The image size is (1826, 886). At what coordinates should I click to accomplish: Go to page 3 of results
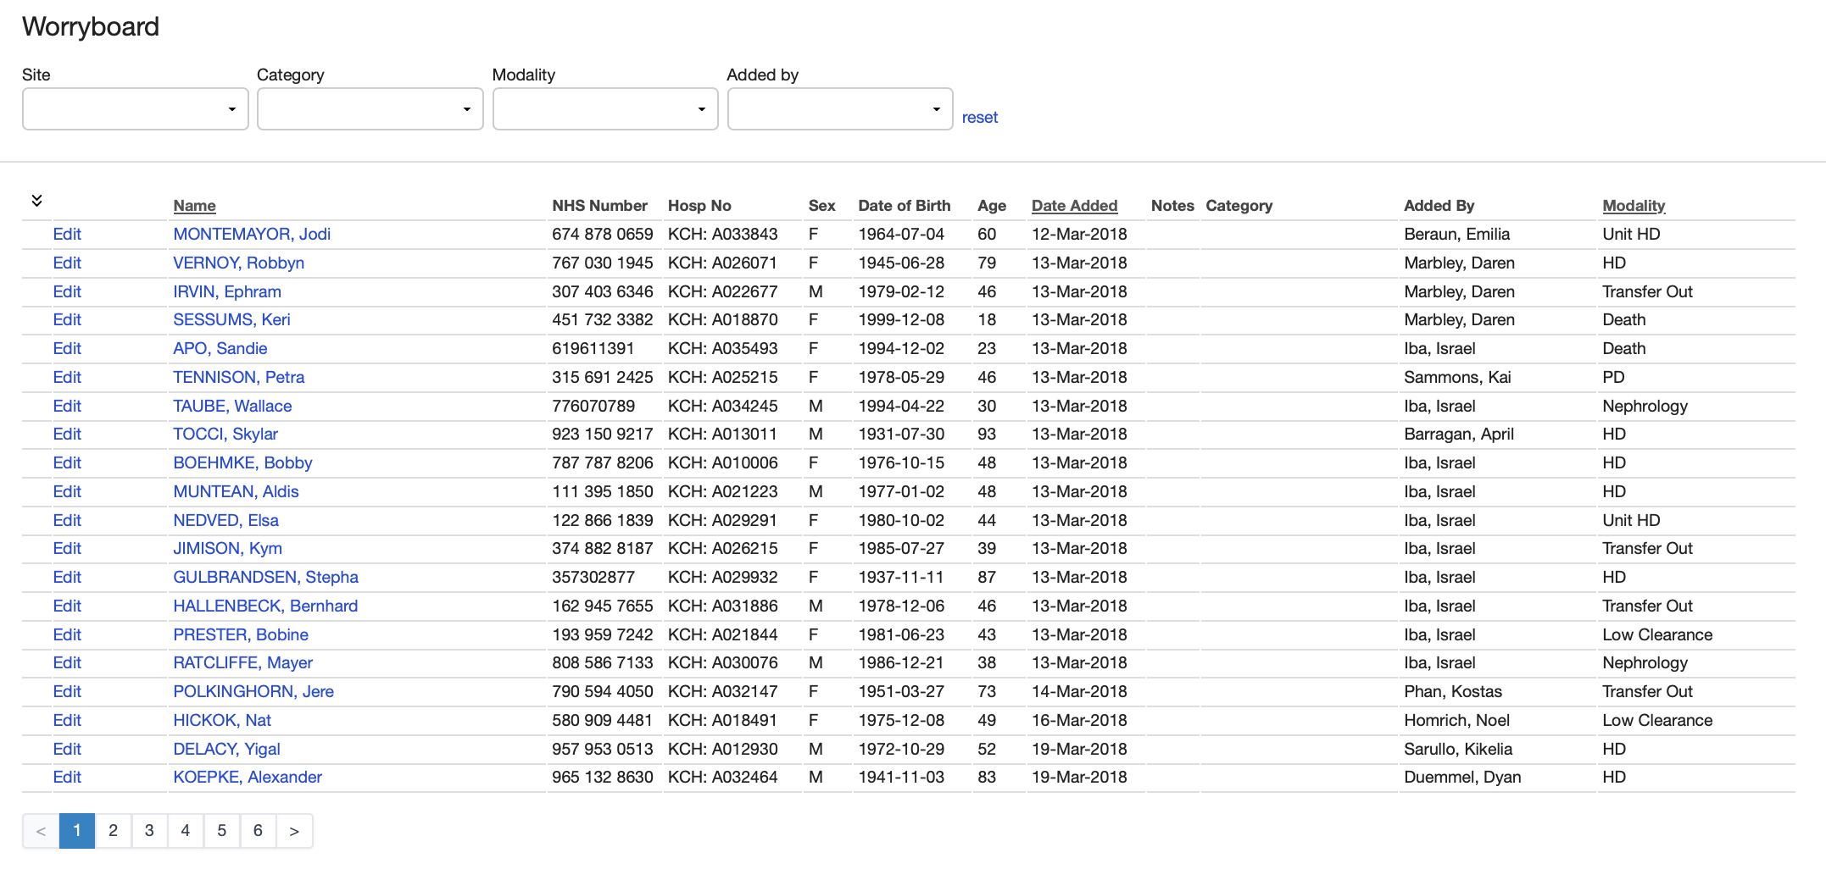pyautogui.click(x=149, y=831)
